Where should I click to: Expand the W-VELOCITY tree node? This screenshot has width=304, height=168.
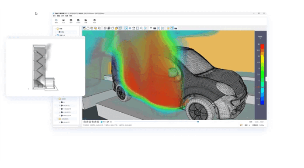pos(60,115)
